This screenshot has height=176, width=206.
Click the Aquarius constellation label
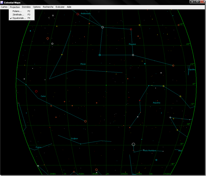[x=156, y=103]
